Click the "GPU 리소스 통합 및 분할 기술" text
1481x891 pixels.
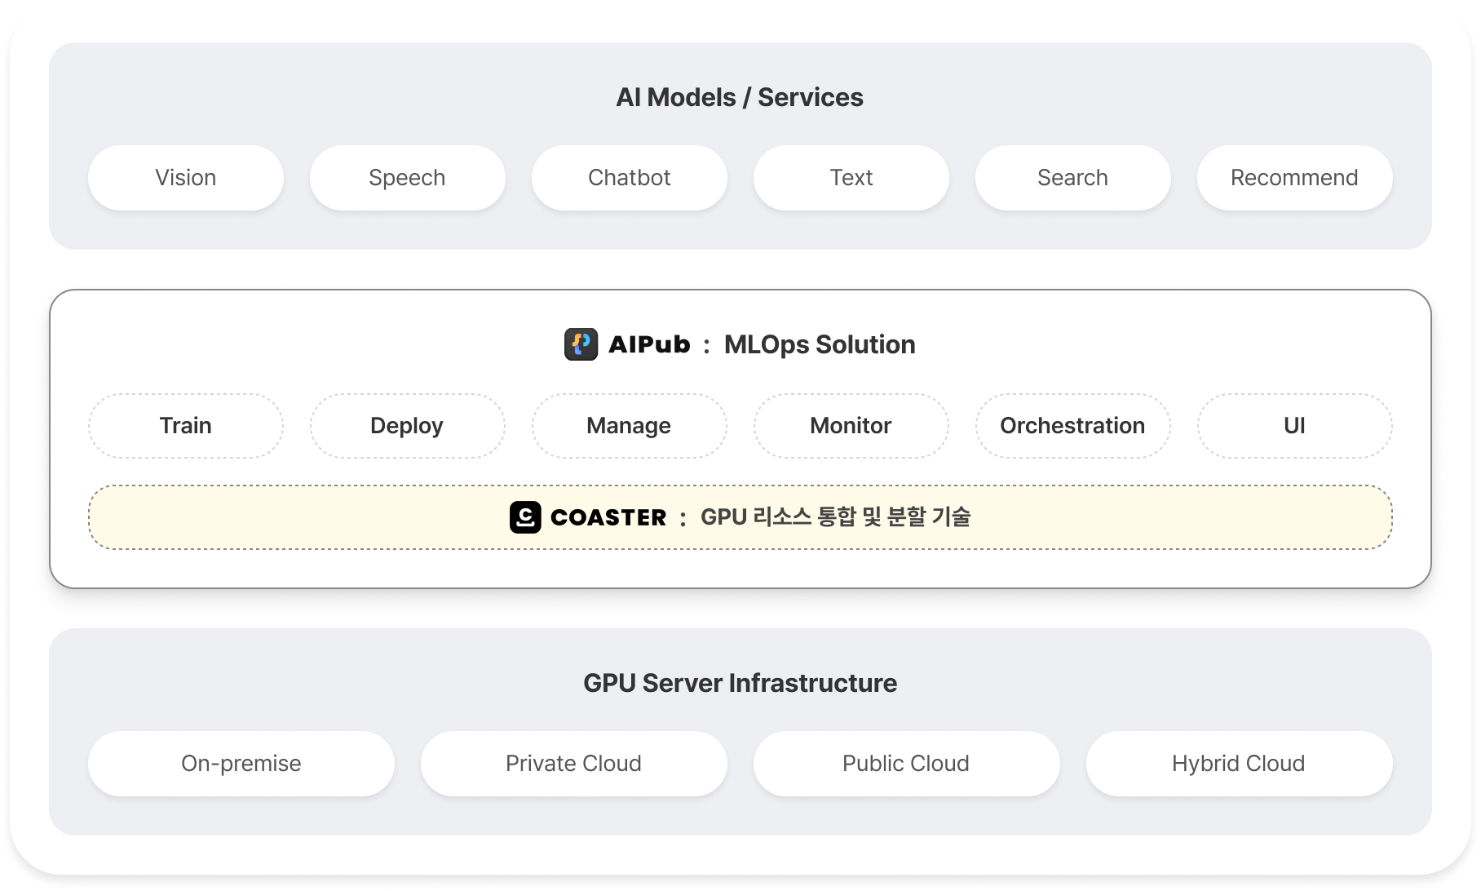pyautogui.click(x=836, y=516)
